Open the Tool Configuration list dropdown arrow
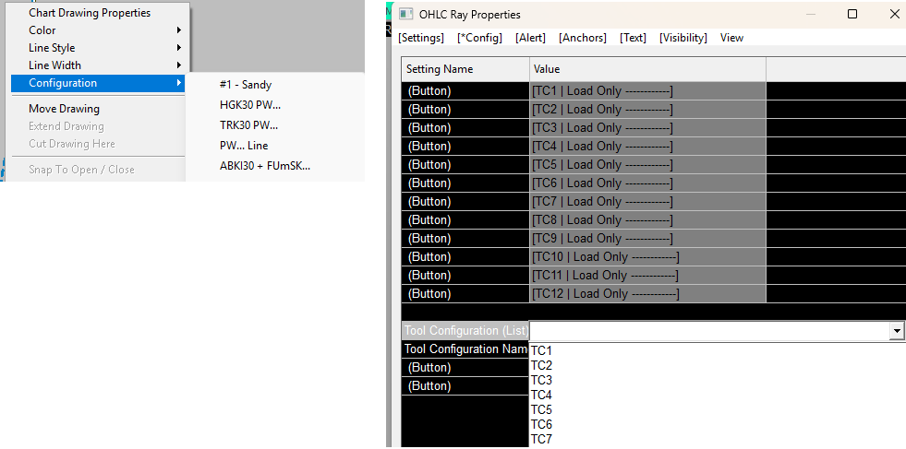This screenshot has height=449, width=906. [896, 331]
